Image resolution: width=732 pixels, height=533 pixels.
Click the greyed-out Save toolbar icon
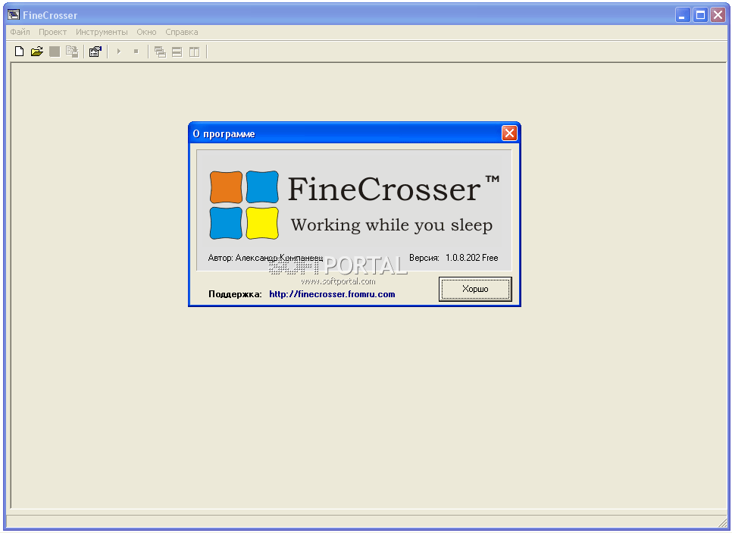point(55,52)
